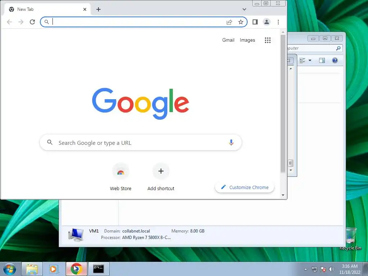
Task: Click the VM1 computer name label
Action: pyautogui.click(x=94, y=231)
